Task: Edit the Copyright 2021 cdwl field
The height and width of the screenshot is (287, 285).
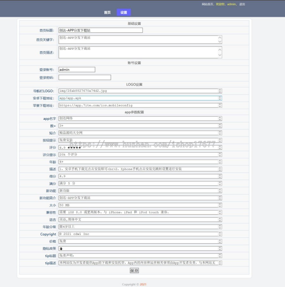Action: [140, 234]
